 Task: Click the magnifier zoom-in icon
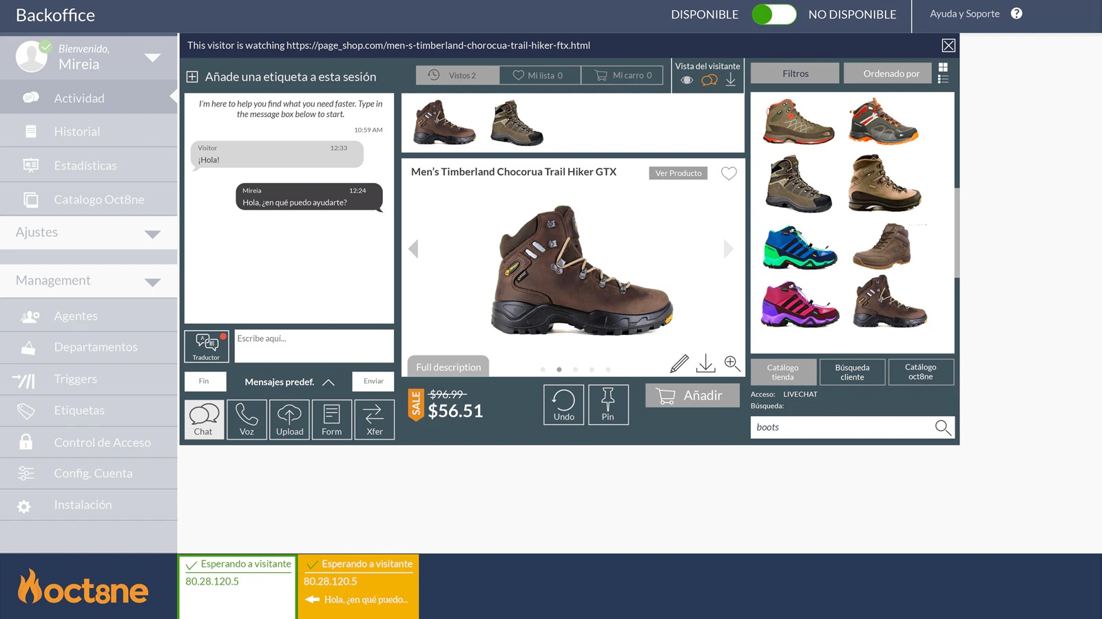point(732,363)
